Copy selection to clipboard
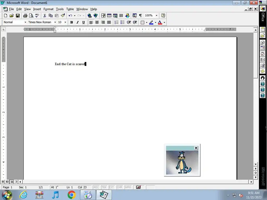267x200 pixels. point(51,16)
